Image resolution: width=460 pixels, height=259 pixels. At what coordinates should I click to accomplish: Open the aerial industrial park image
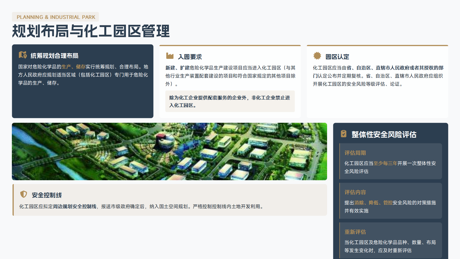pos(169,151)
